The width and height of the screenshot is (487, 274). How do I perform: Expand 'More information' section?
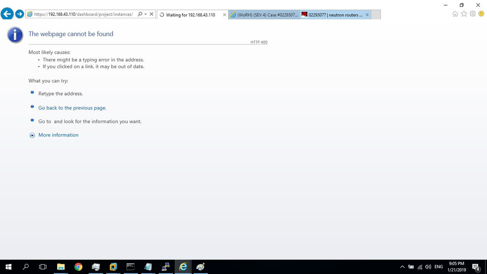click(58, 135)
